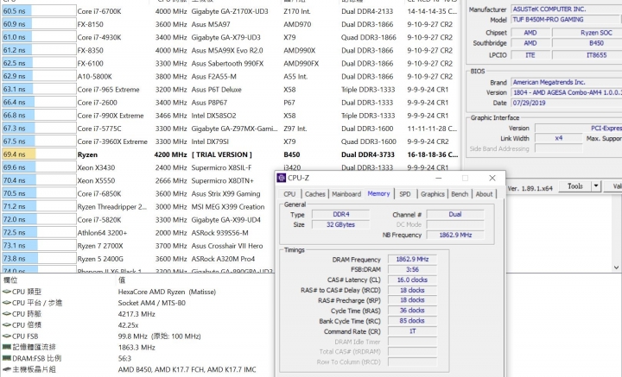
Task: Open the About tab
Action: (484, 194)
